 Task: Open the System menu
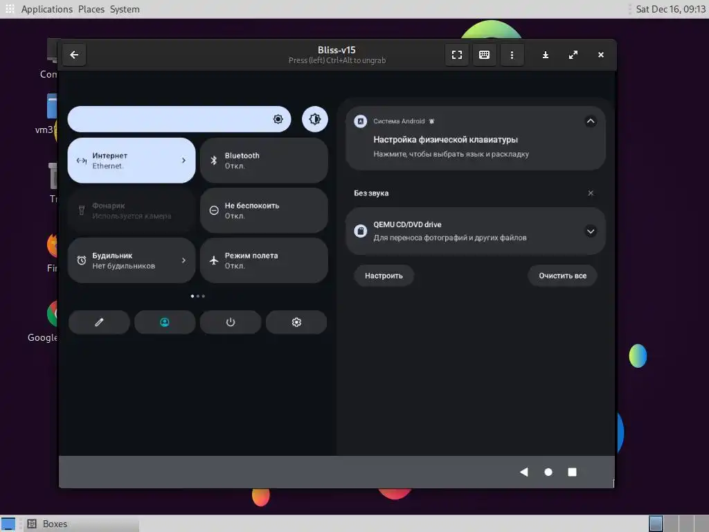coord(125,9)
